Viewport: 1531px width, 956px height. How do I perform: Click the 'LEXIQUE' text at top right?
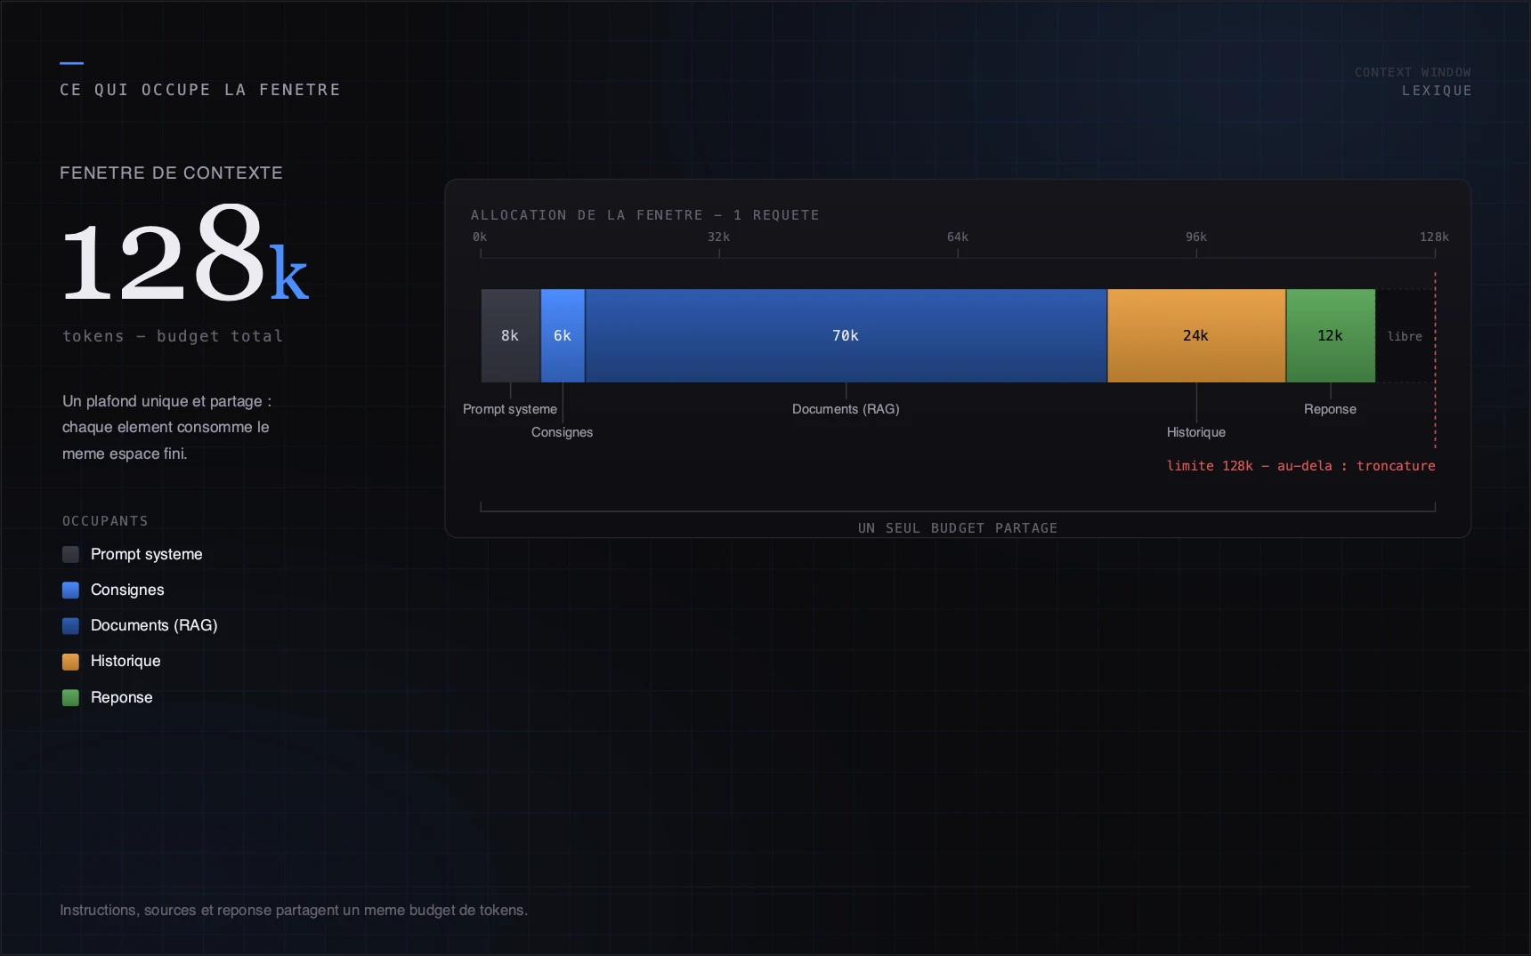pyautogui.click(x=1437, y=91)
